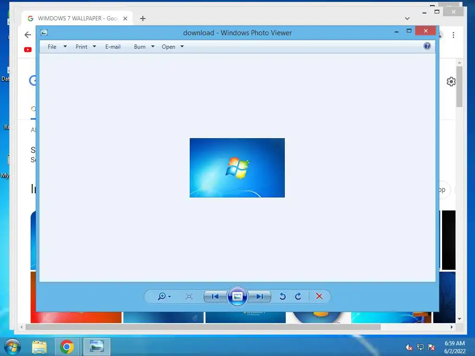Expand the File dropdown arrow
Viewport: 475px width, 356px height.
(65, 47)
